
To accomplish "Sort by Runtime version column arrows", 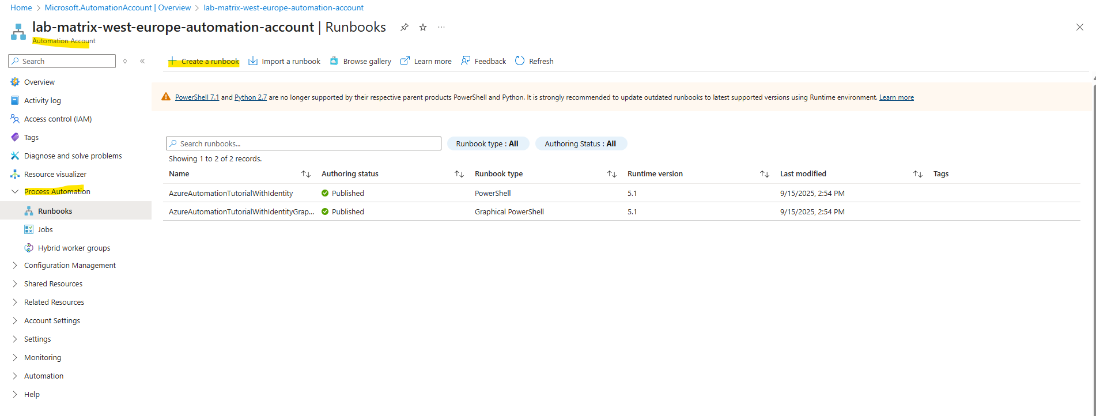I will tap(765, 174).
